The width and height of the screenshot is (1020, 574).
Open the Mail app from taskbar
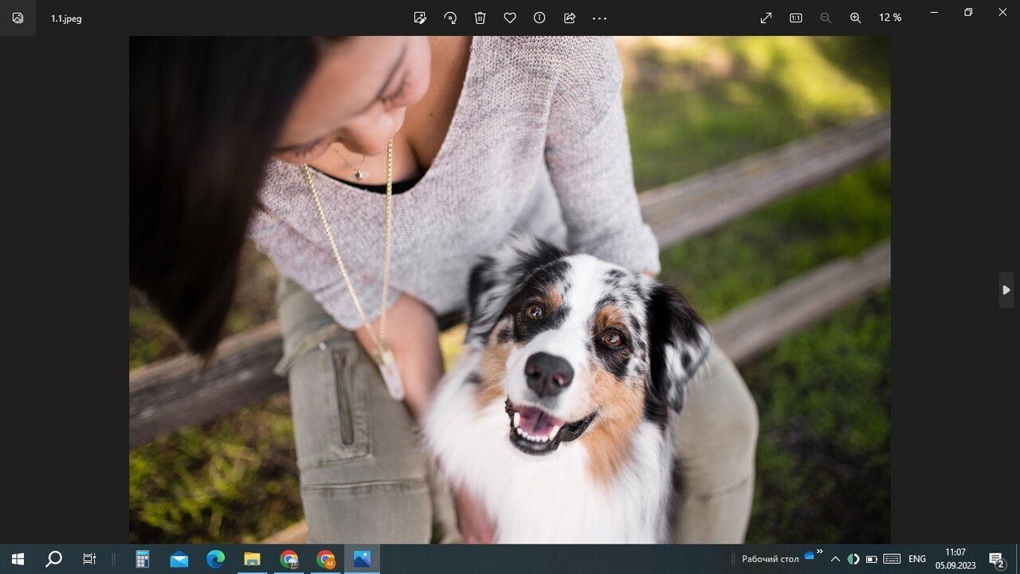point(179,559)
